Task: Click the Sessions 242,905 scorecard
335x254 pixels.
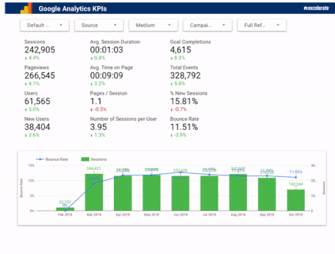Action: coord(40,50)
